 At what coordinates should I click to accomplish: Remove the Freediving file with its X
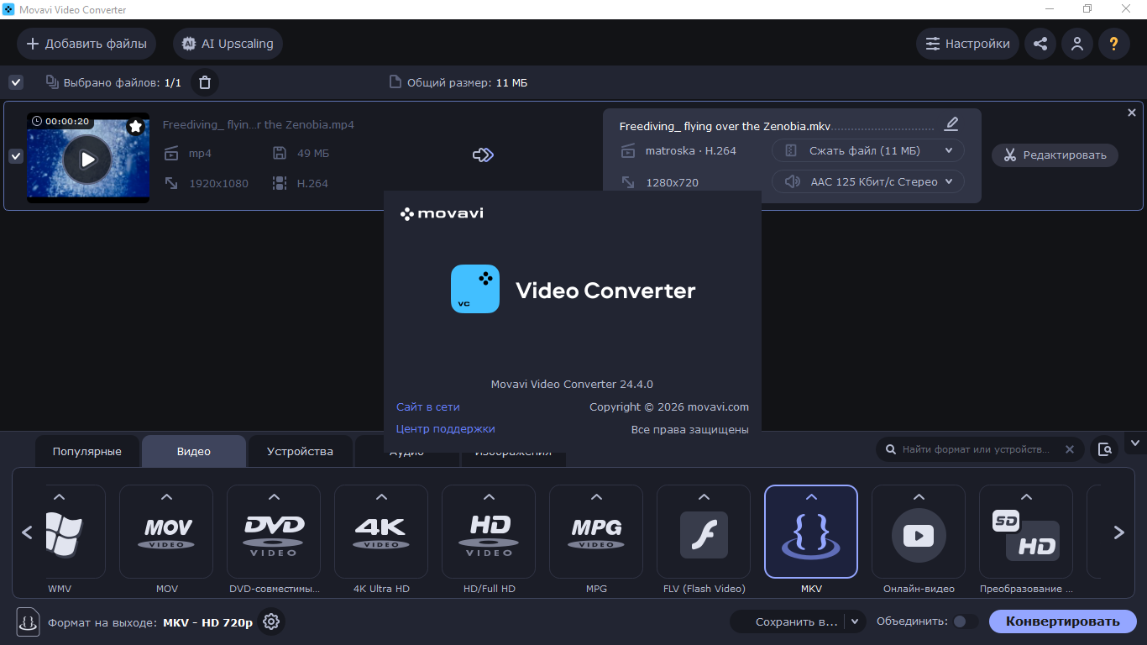pyautogui.click(x=1131, y=113)
